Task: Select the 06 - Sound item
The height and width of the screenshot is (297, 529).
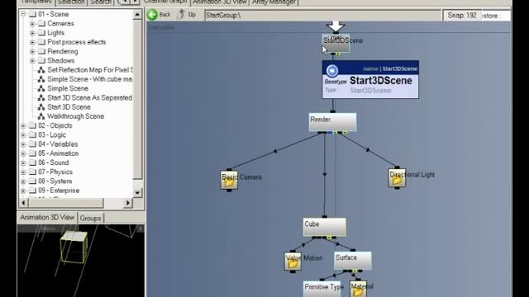Action: (53, 163)
